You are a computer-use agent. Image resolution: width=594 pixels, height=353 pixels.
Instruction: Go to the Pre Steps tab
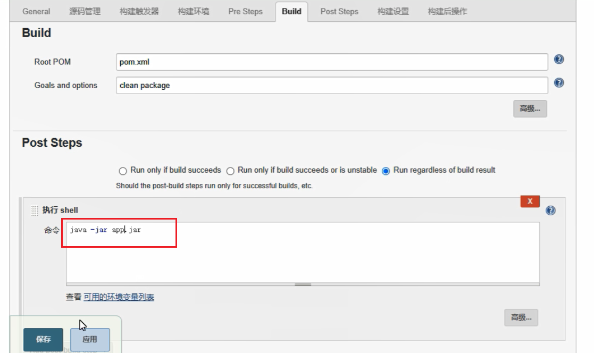click(246, 11)
